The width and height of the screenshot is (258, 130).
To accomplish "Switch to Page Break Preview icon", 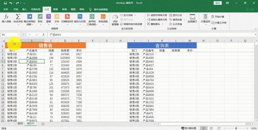I will click(219, 128).
